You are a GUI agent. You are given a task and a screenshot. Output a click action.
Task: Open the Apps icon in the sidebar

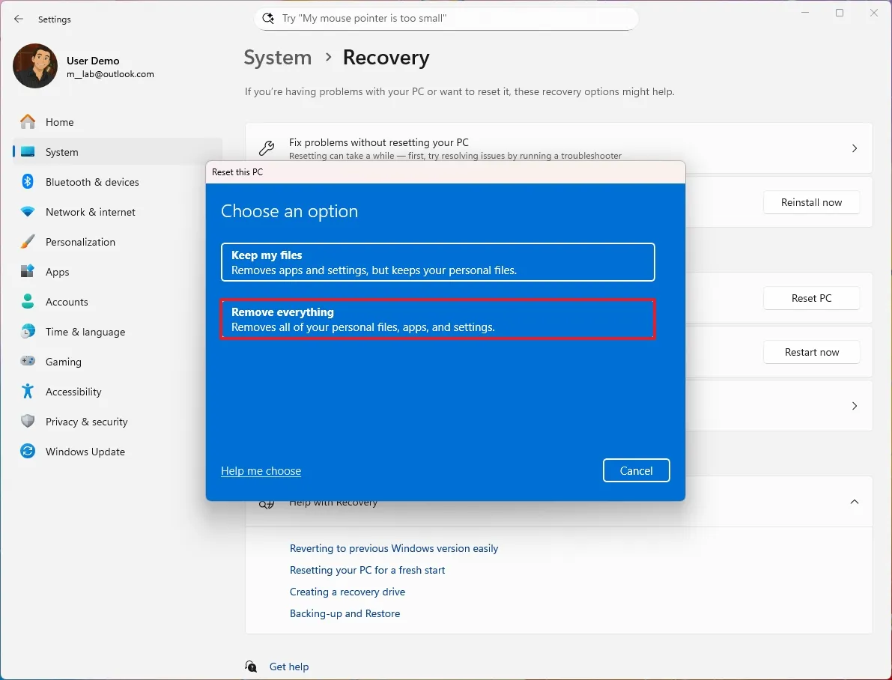click(27, 272)
